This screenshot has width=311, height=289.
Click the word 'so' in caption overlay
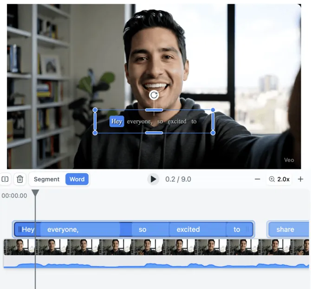160,122
